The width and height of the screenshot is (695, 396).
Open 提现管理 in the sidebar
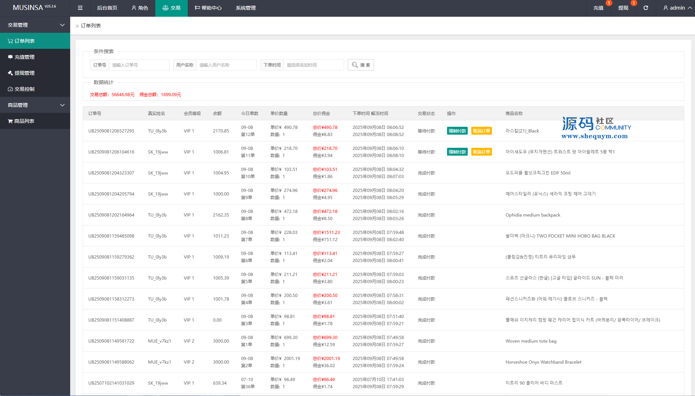[24, 73]
